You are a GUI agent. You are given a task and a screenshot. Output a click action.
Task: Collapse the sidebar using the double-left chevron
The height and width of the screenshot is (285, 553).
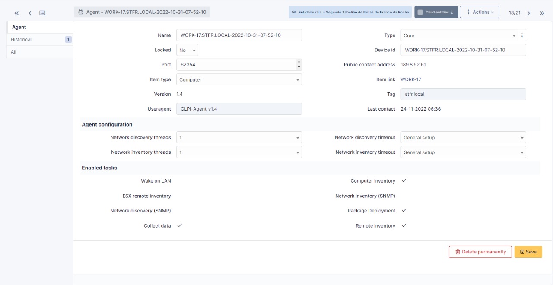(16, 12)
